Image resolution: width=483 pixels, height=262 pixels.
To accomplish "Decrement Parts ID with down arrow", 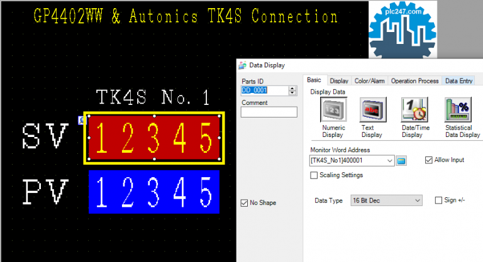I will [x=292, y=92].
